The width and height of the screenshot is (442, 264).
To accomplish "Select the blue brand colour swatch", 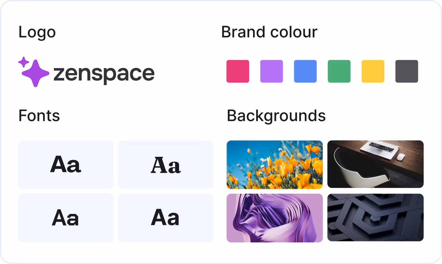I will [305, 71].
